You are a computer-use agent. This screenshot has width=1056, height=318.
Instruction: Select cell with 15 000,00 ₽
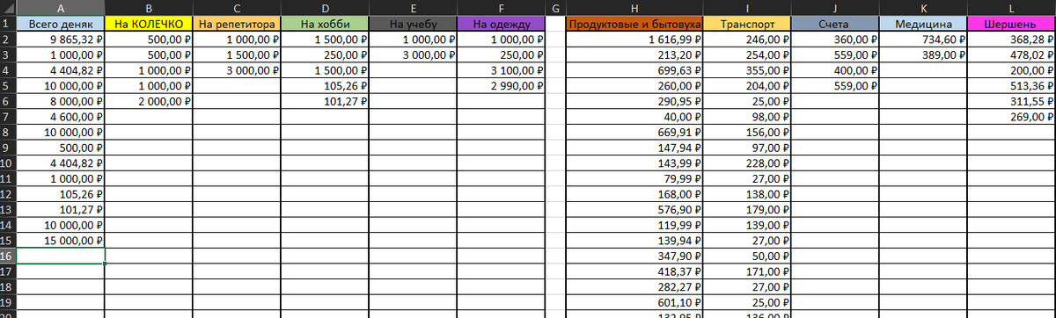point(61,242)
